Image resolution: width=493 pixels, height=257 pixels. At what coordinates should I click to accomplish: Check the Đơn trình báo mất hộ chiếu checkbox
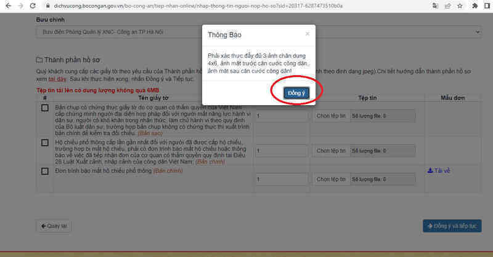(x=45, y=171)
